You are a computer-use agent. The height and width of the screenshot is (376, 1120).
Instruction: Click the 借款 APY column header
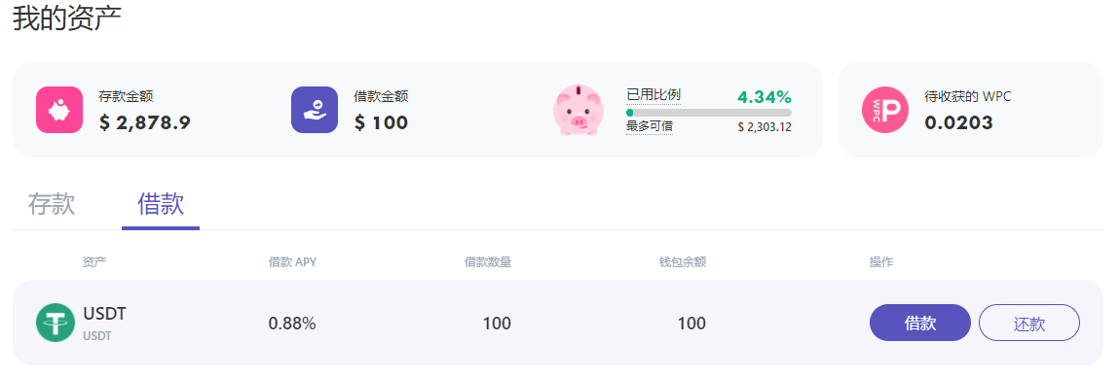pos(292,262)
